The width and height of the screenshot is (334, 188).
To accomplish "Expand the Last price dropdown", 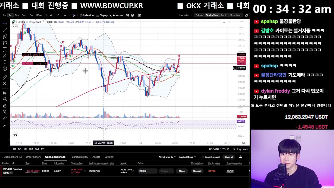I will (x=186, y=15).
